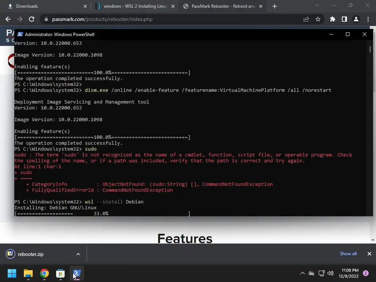Close the PassMark Rebooter tab
This screenshot has width=376, height=282.
point(261,6)
